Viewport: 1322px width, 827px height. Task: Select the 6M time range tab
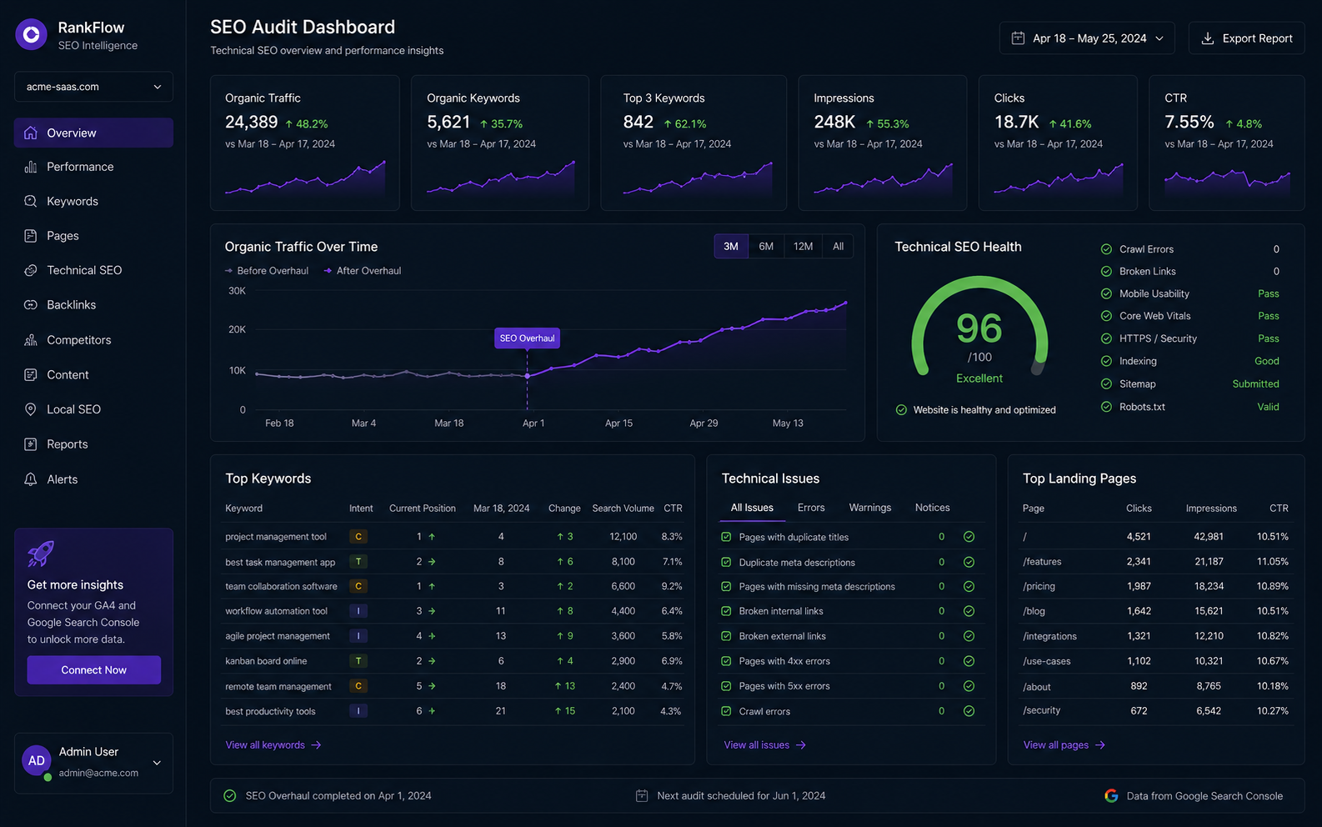pos(766,247)
